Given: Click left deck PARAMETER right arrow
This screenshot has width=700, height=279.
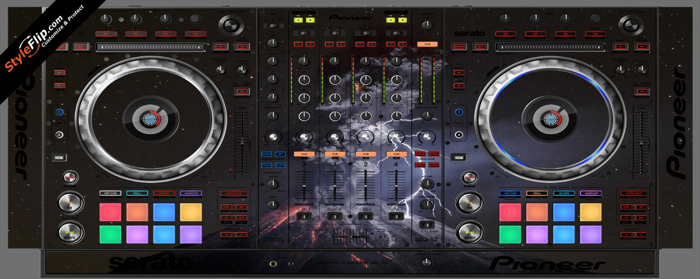Looking at the screenshot, I should coord(241,235).
